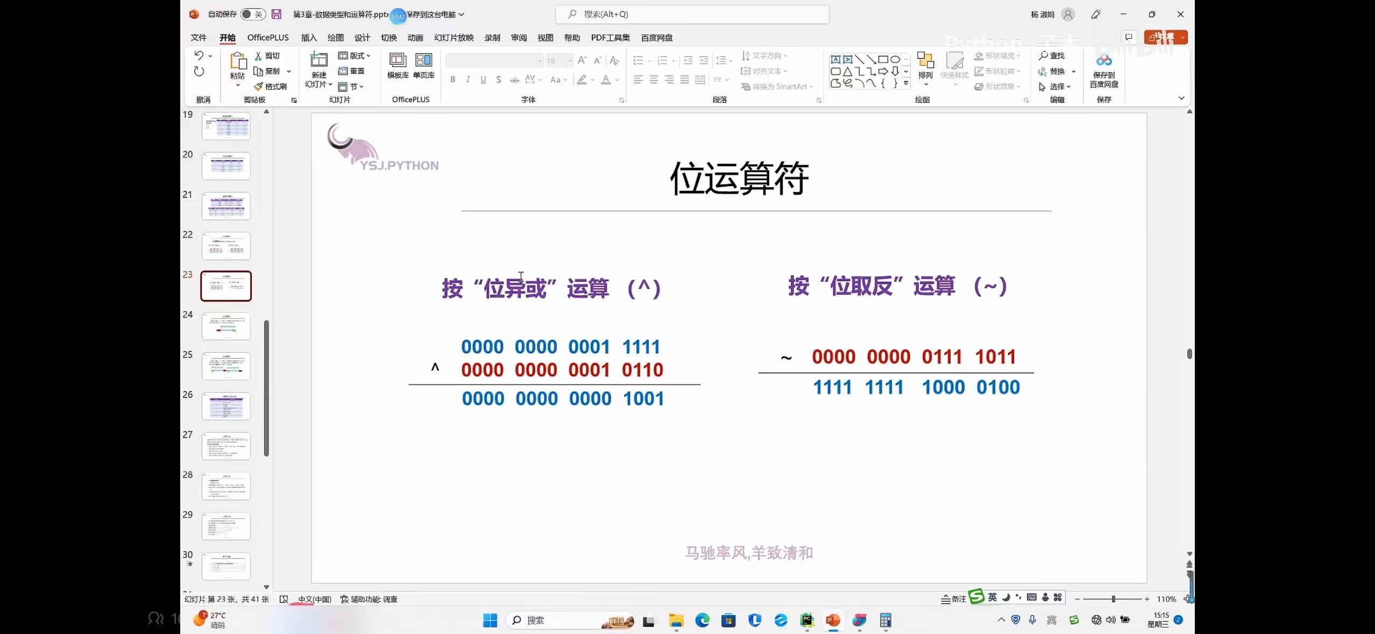
Task: Toggle the AutoSave (自动保存) switch
Action: click(252, 15)
